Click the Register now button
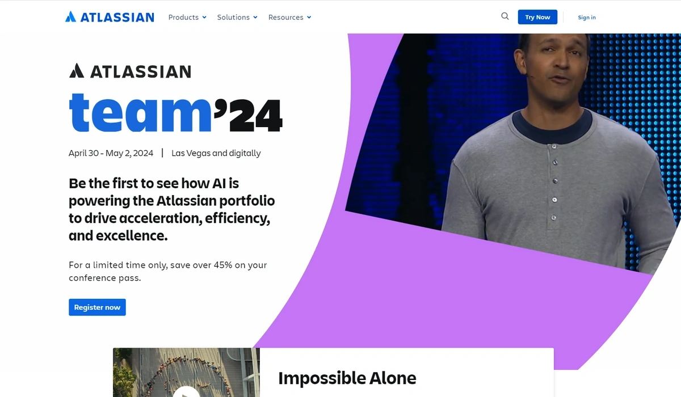This screenshot has height=397, width=681. pyautogui.click(x=97, y=307)
